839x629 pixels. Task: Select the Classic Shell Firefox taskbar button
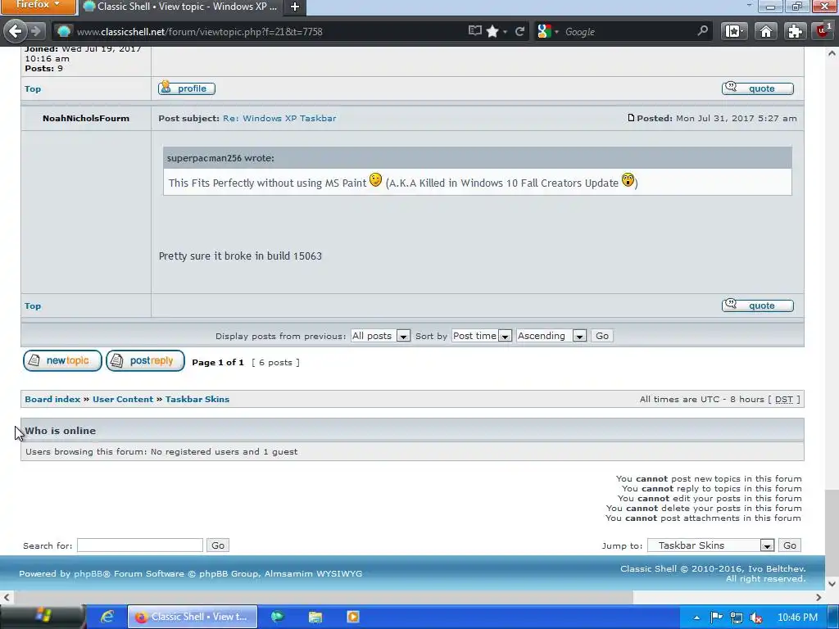(x=193, y=617)
